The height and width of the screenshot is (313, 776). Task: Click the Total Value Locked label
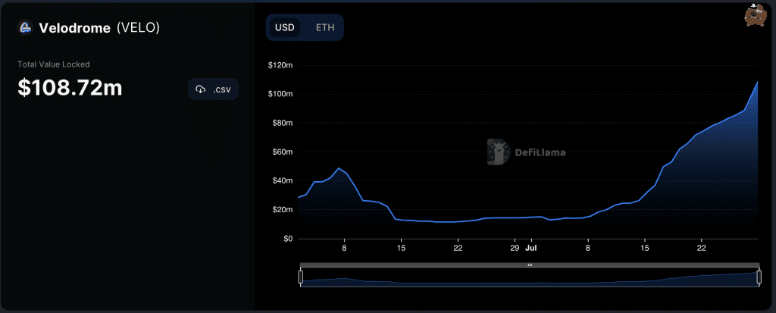(54, 64)
